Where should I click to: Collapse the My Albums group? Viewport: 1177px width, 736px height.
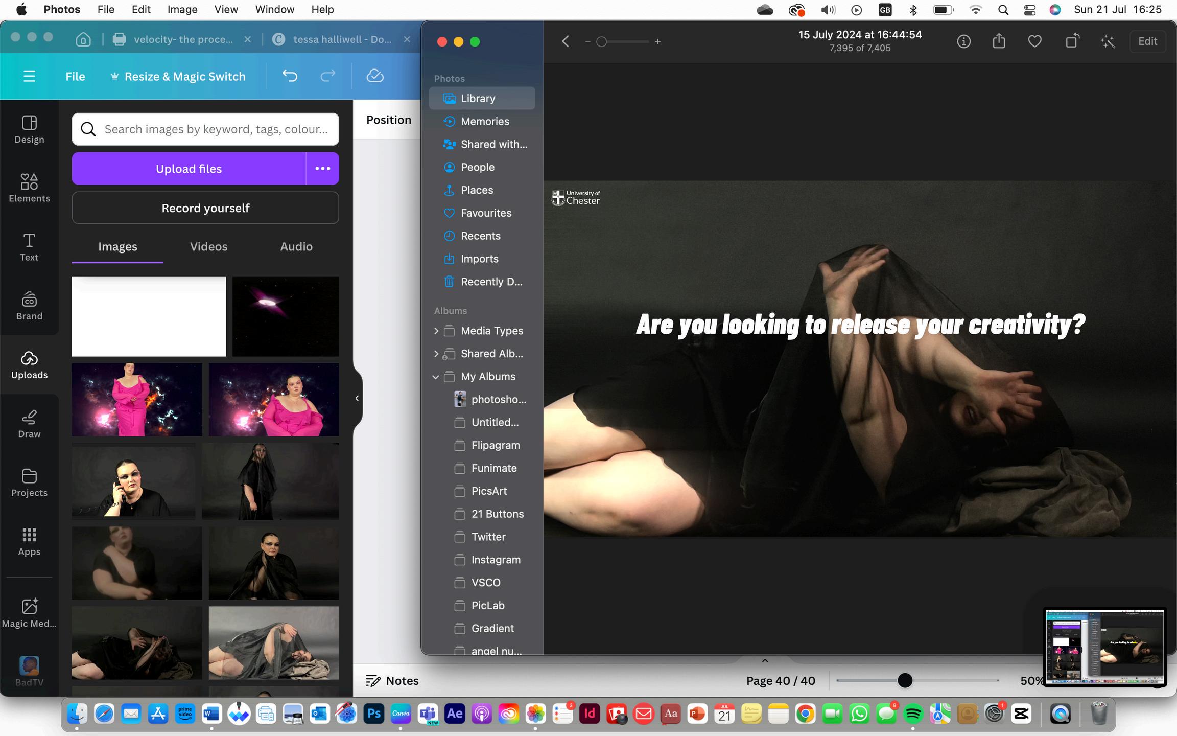pyautogui.click(x=436, y=377)
